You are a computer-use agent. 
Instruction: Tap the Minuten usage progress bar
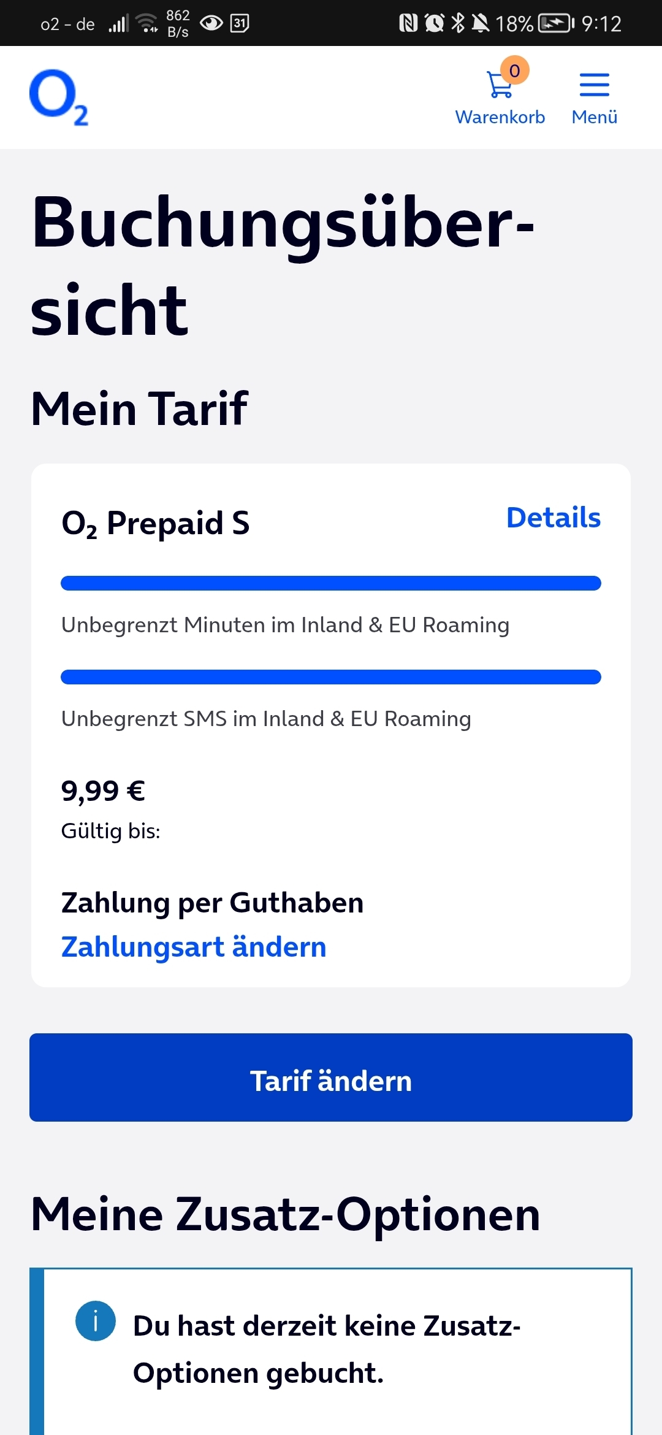331,583
